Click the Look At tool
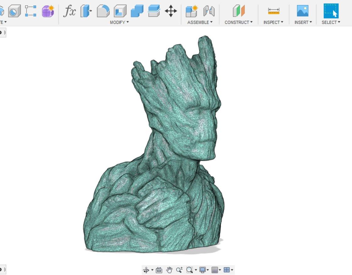 pyautogui.click(x=159, y=269)
